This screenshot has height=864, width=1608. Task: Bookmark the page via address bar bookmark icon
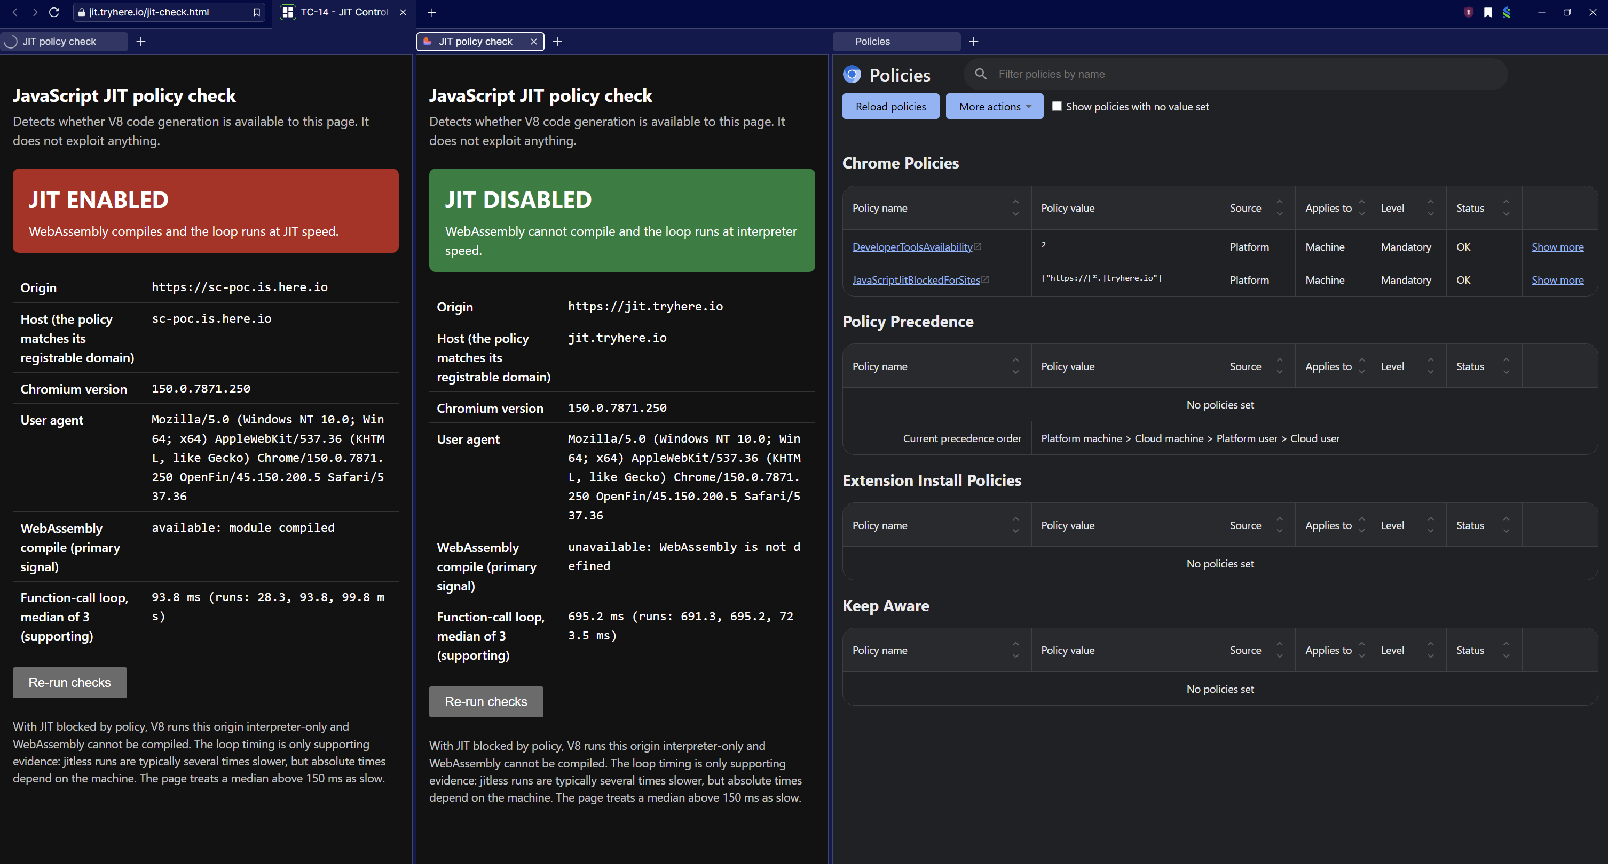click(257, 12)
